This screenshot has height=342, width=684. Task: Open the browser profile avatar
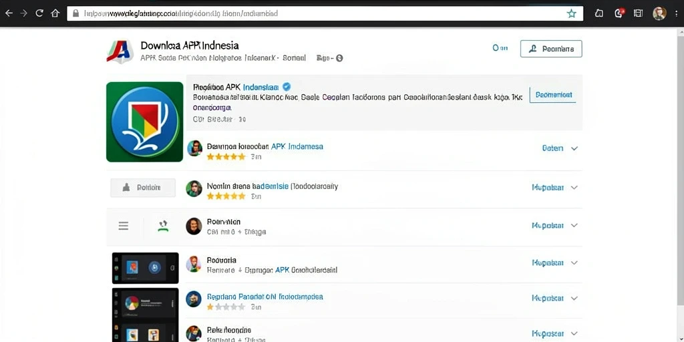[x=659, y=13]
